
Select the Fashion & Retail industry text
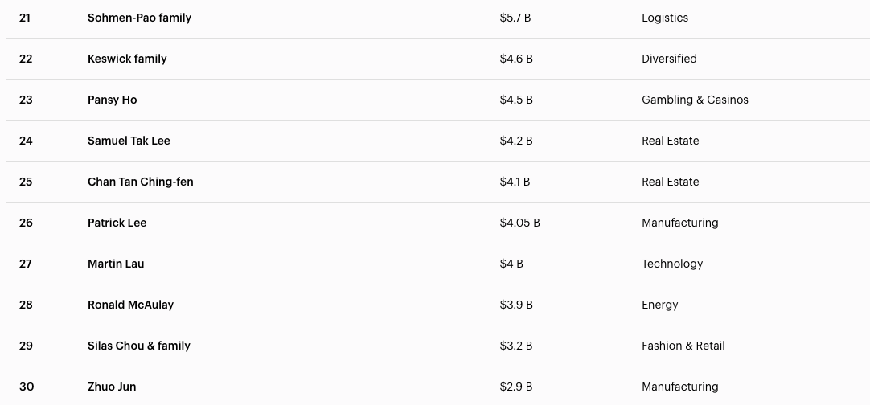point(683,346)
